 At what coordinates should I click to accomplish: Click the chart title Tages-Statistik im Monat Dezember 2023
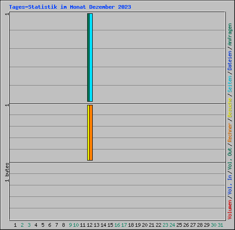pos(70,7)
